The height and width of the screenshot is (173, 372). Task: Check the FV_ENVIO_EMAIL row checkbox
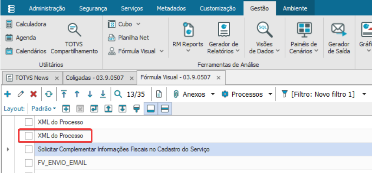pos(29,163)
